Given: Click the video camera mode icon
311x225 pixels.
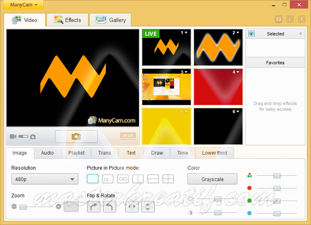Looking at the screenshot, I should [13, 136].
